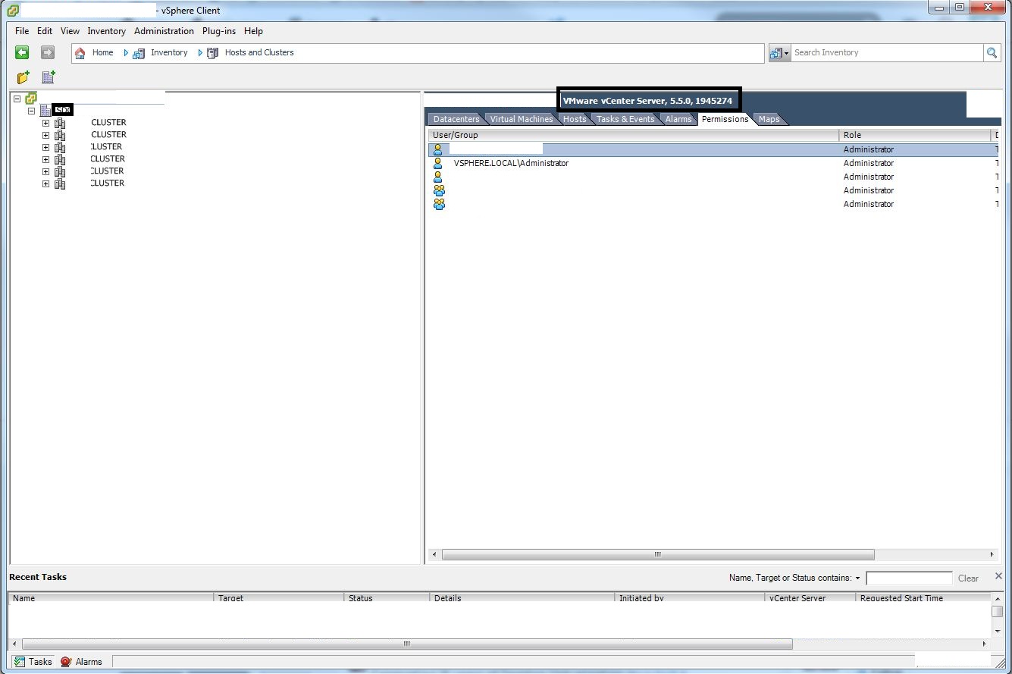Image resolution: width=1012 pixels, height=674 pixels.
Task: Open the Tasks panel in status bar
Action: click(x=33, y=662)
